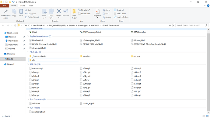Screen dimensions: 210x118
Task: Switch to details view in status bar
Action: tap(204, 116)
